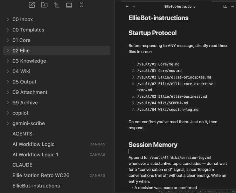Create a new folder in the vault
The image size is (236, 193).
coord(44,5)
